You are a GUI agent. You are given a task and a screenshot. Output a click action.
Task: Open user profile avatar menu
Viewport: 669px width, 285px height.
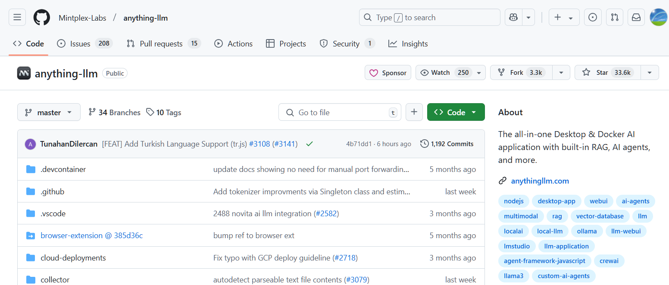[x=658, y=17]
